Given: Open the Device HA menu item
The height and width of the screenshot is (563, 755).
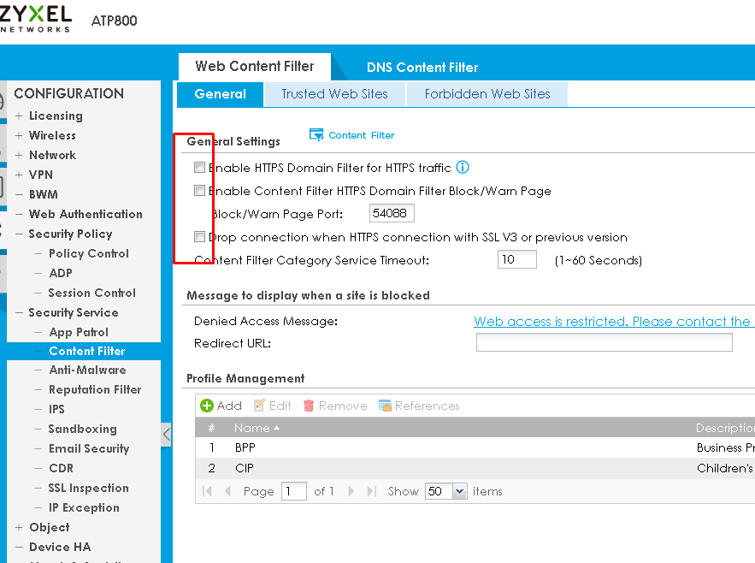Looking at the screenshot, I should pyautogui.click(x=60, y=547).
